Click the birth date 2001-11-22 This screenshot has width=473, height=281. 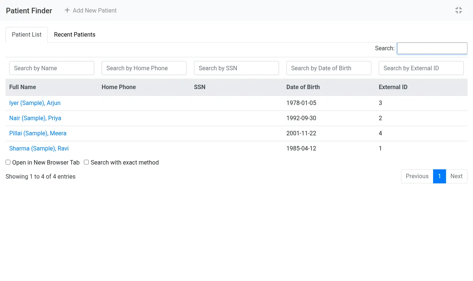(301, 133)
